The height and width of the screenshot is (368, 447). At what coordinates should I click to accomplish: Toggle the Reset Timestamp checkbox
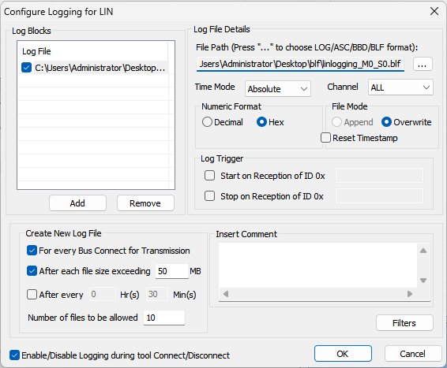click(325, 138)
